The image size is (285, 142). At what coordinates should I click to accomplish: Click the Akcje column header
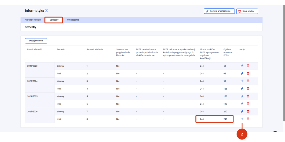point(242,49)
